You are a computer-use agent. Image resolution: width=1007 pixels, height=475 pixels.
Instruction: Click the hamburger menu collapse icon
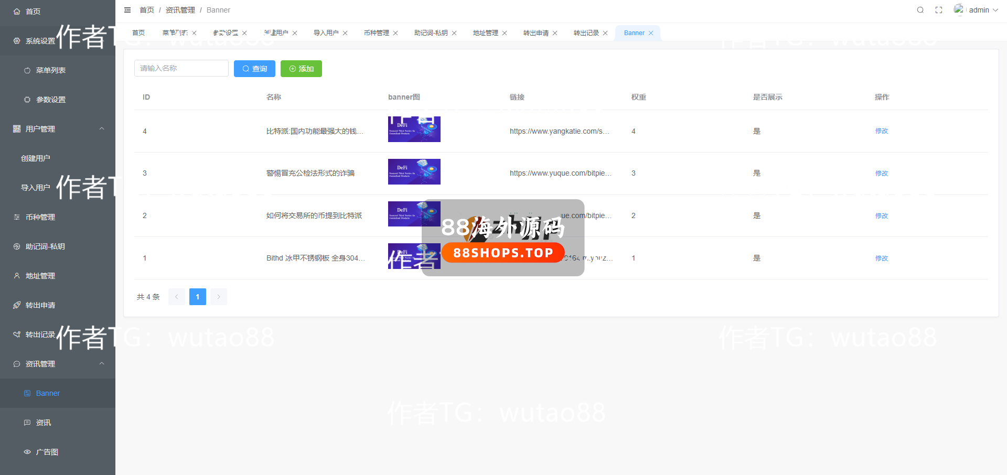(127, 10)
